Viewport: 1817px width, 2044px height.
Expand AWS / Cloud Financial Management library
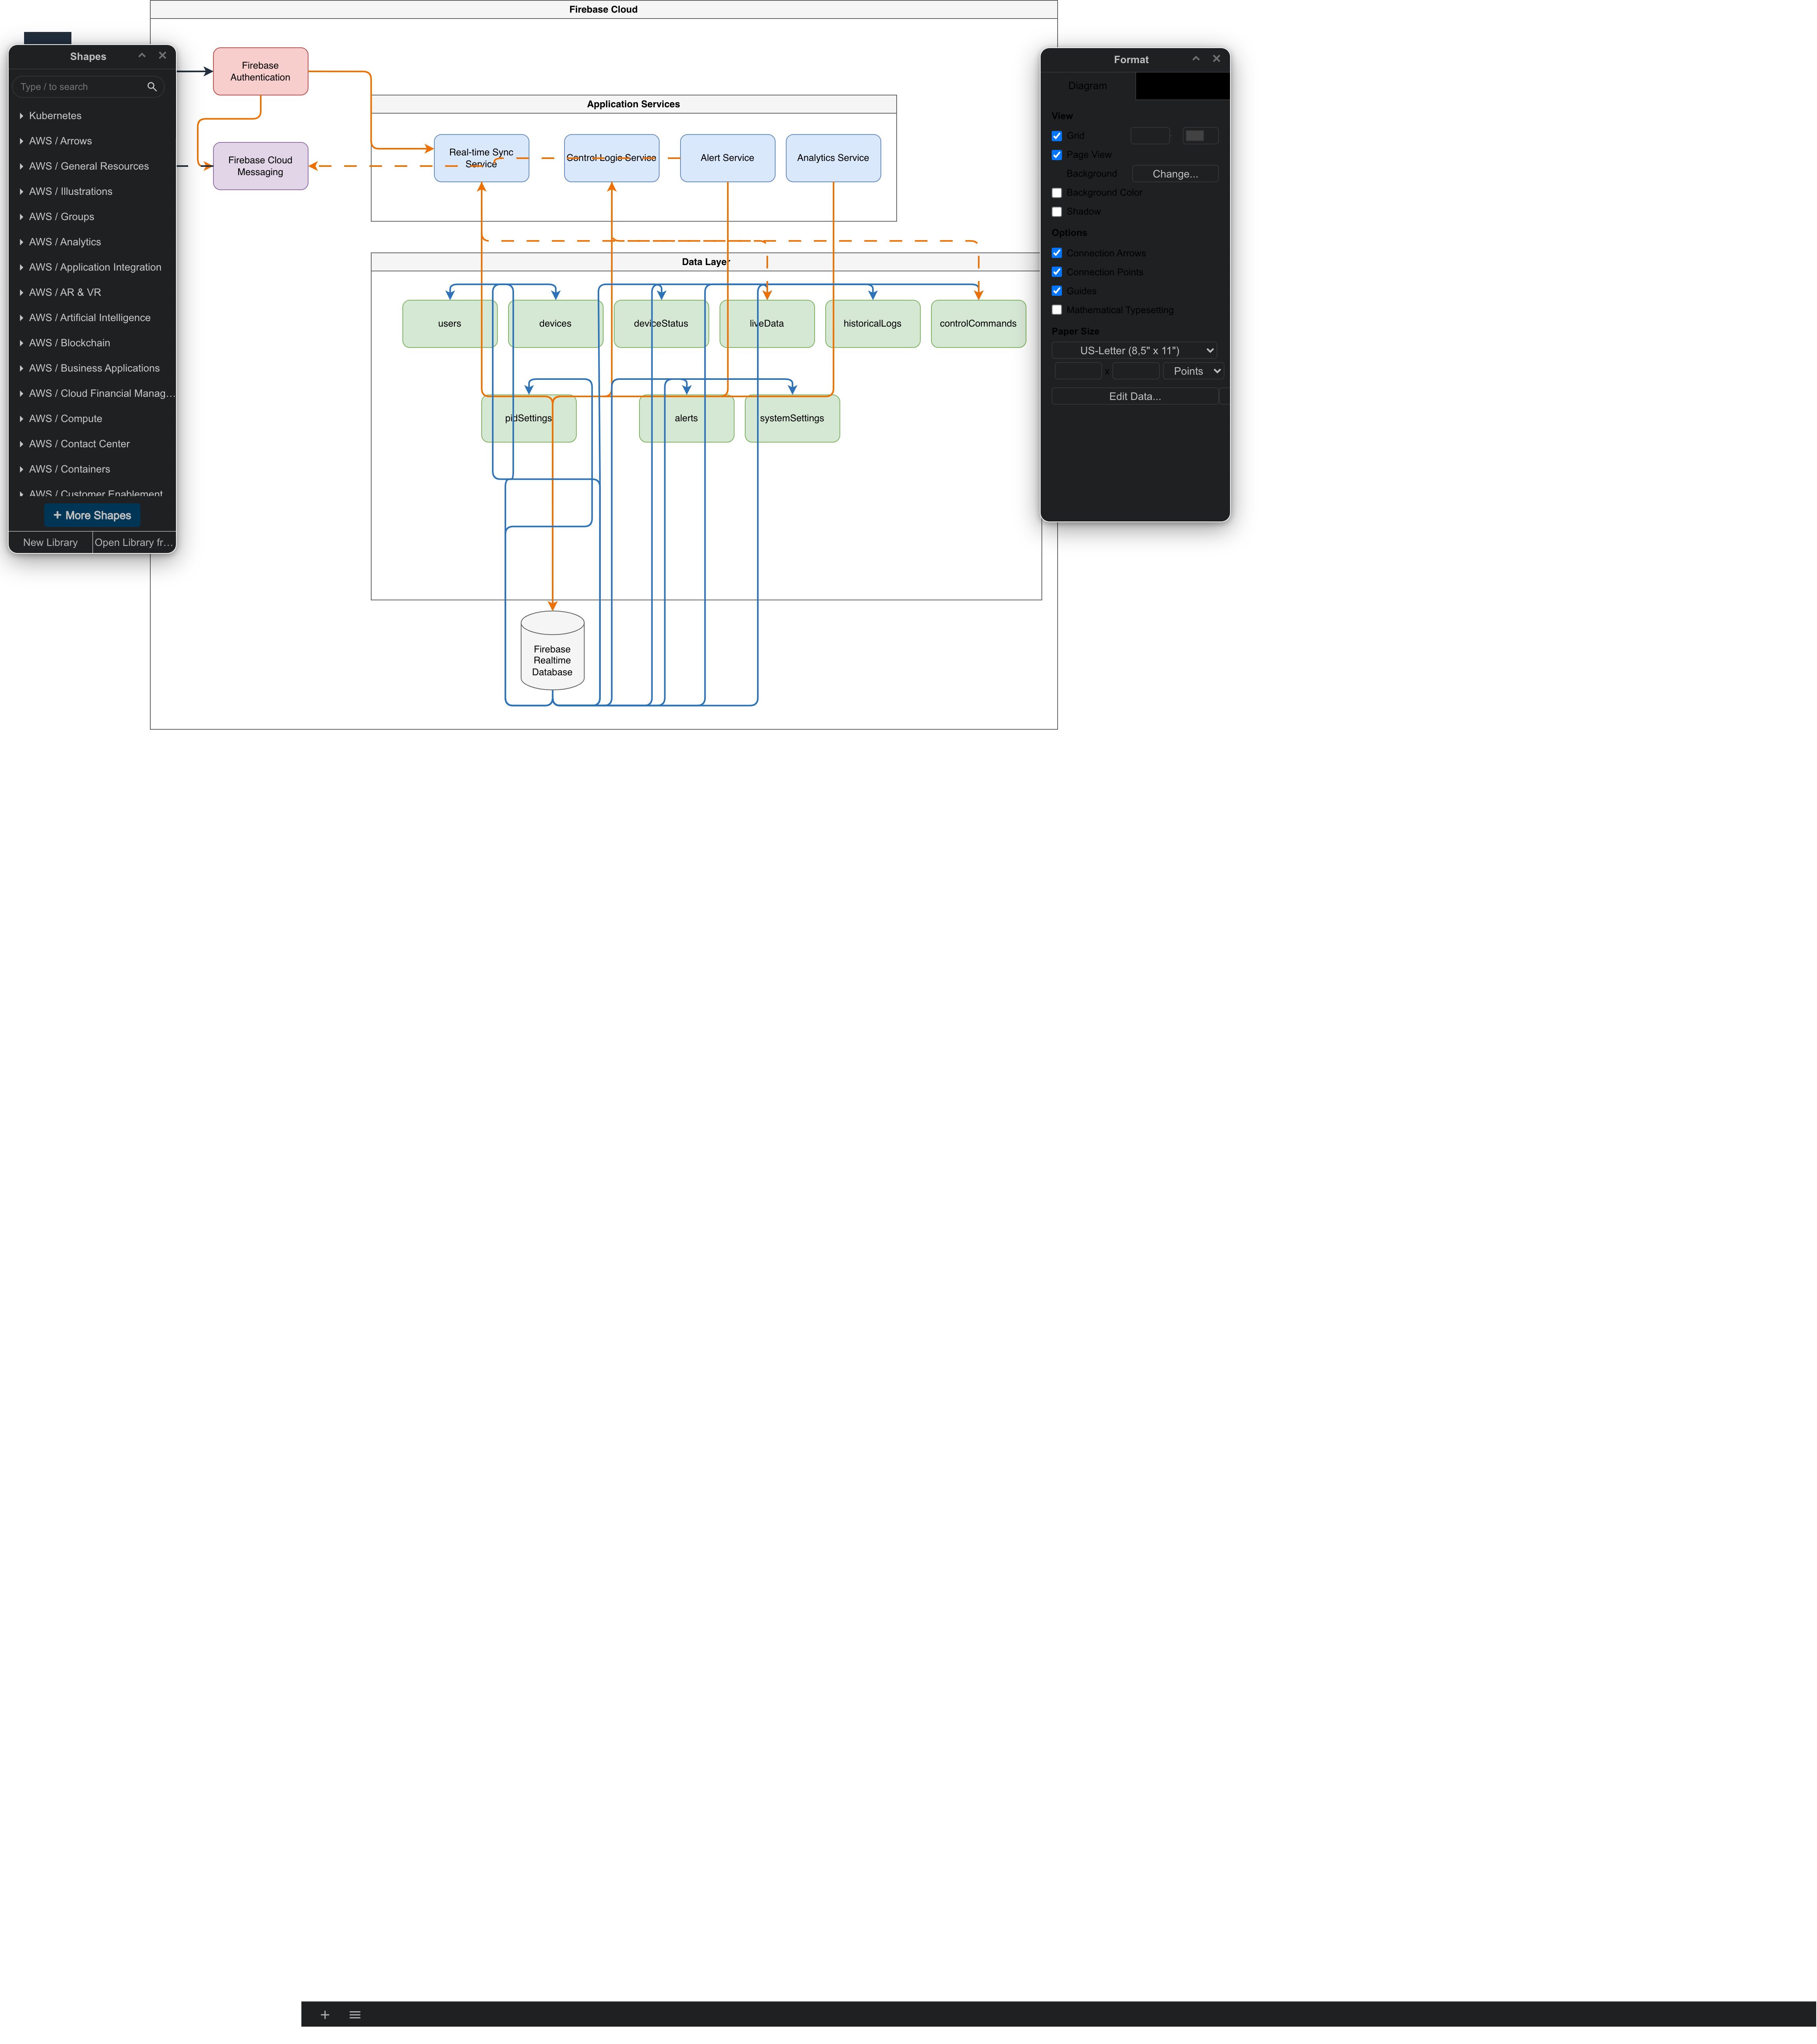click(x=92, y=394)
